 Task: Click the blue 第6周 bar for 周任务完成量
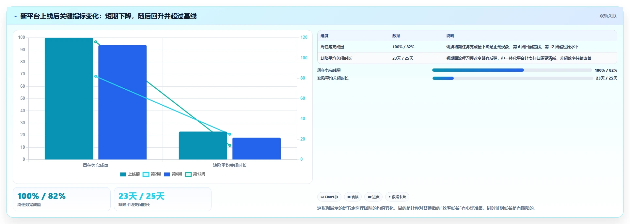pos(122,102)
